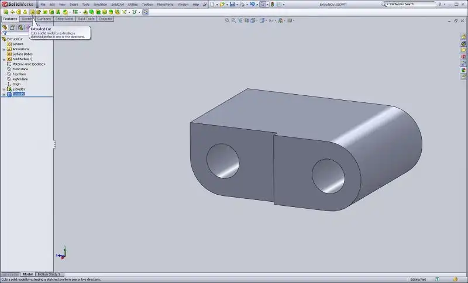Expand the Extrude1 feature node

click(4, 89)
